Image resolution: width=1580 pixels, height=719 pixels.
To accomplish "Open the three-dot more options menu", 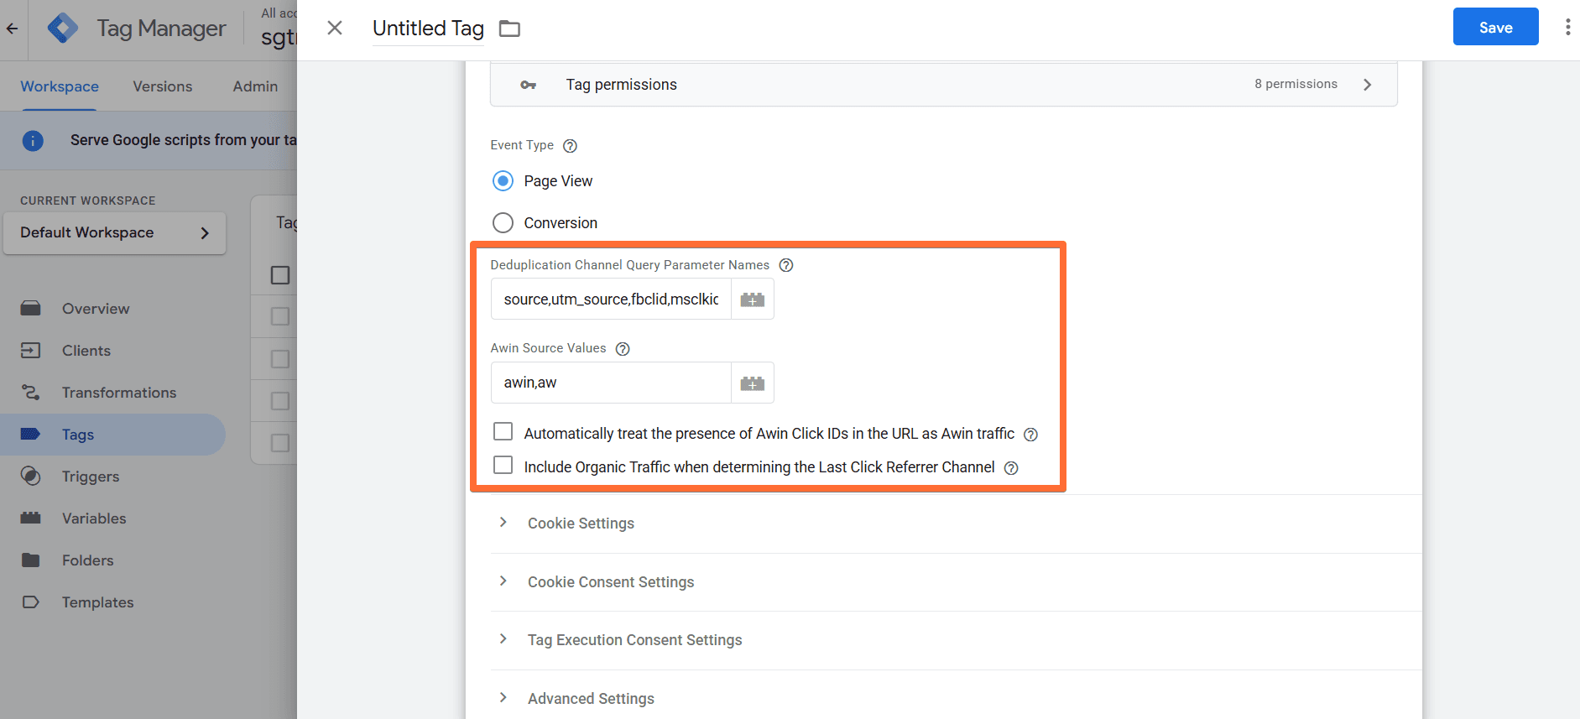I will [x=1567, y=27].
